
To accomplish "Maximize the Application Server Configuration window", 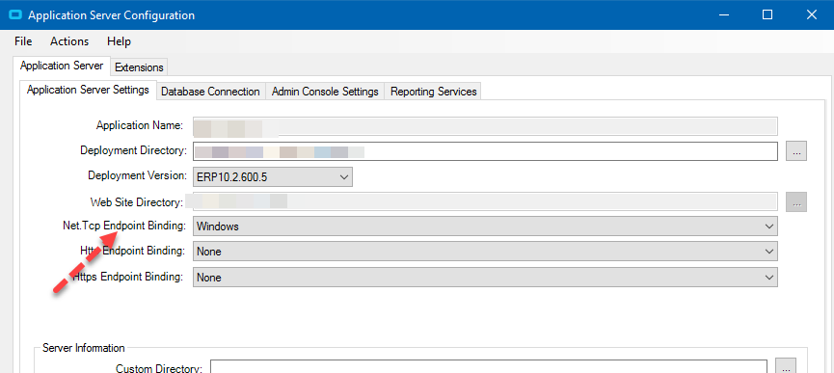I will (767, 14).
